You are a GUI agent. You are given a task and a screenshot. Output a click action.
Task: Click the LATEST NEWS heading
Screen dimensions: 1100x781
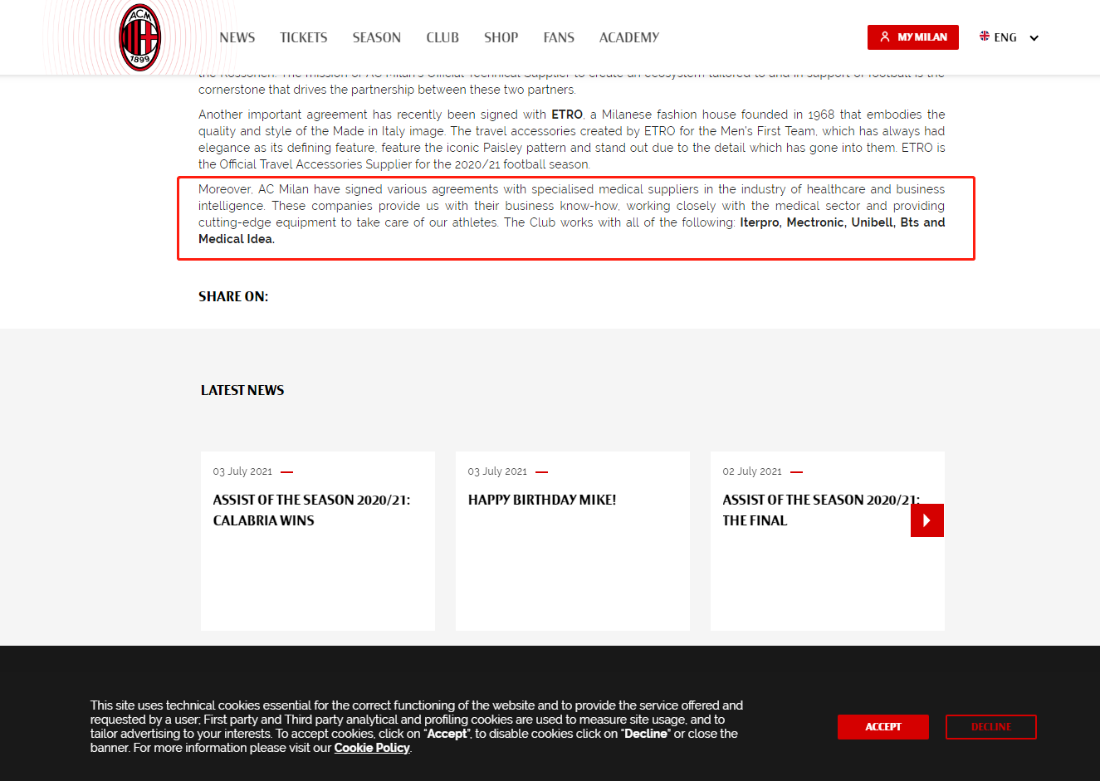(x=242, y=390)
